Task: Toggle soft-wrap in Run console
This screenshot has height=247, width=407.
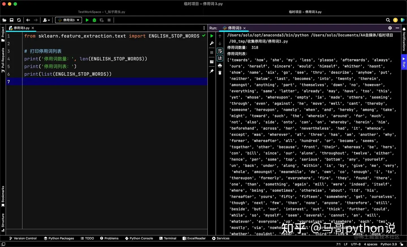Action: tap(220, 51)
